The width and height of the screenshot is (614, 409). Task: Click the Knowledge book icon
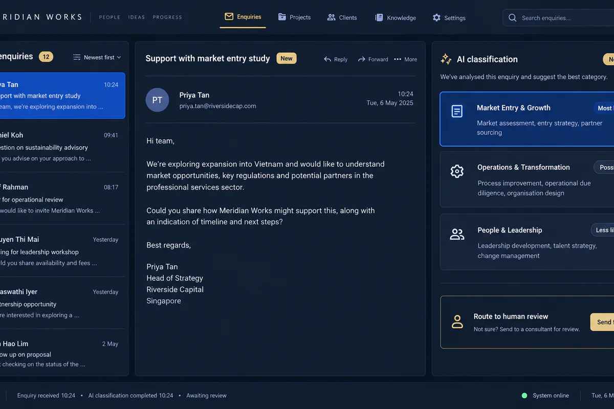pos(379,17)
